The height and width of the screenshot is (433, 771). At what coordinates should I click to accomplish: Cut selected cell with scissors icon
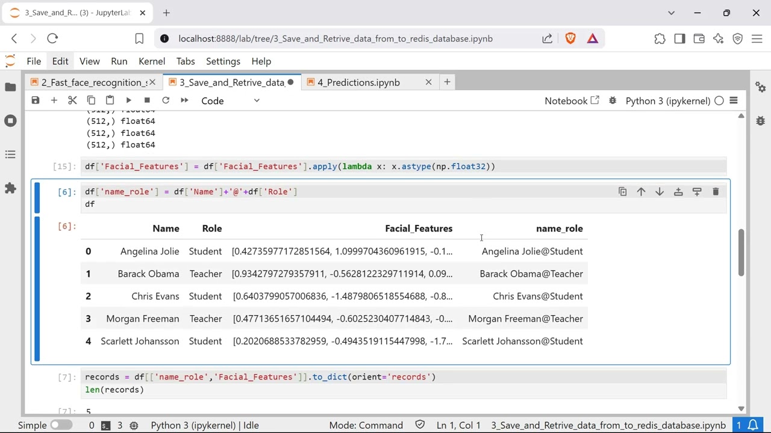tap(72, 100)
